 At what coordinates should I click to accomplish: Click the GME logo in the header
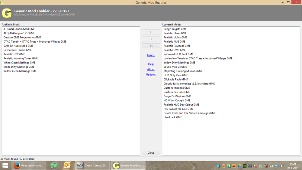click(x=7, y=13)
